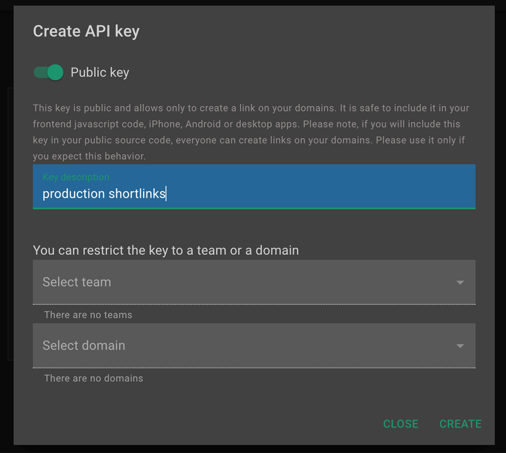Click the "production shortlinks" typed text

pos(104,194)
